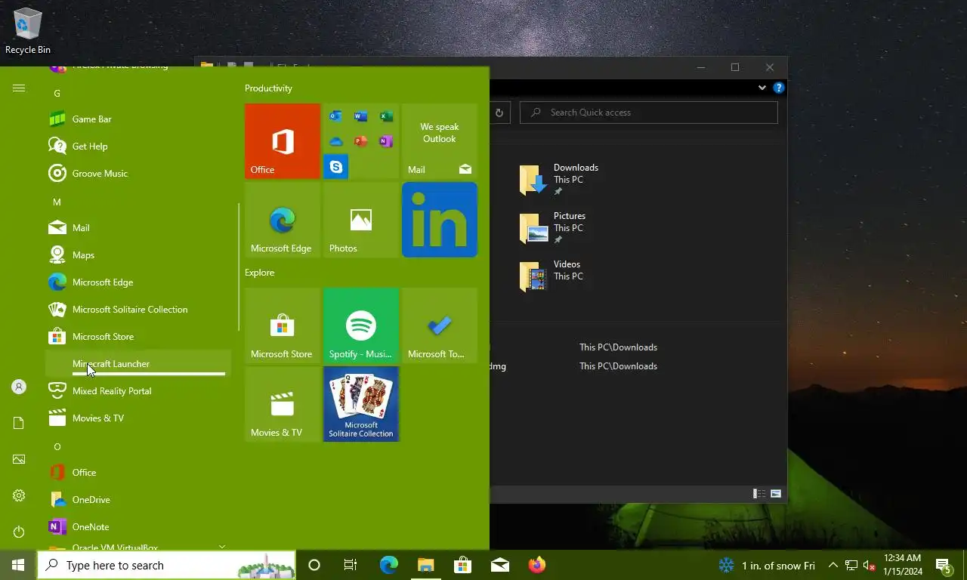Open Pictures from Start's left rail
Image resolution: width=967 pixels, height=580 pixels.
click(19, 459)
